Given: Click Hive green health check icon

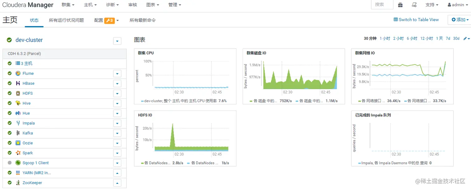Looking at the screenshot, I should coord(10,103).
